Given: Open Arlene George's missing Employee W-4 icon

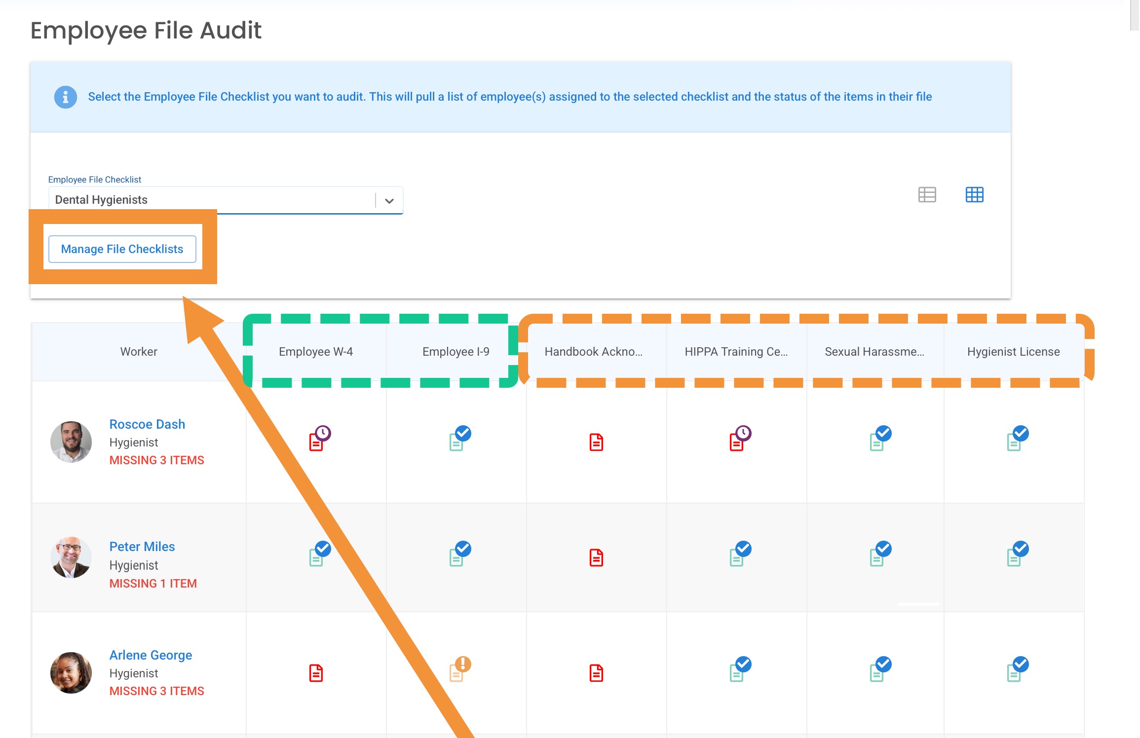Looking at the screenshot, I should pos(316,673).
